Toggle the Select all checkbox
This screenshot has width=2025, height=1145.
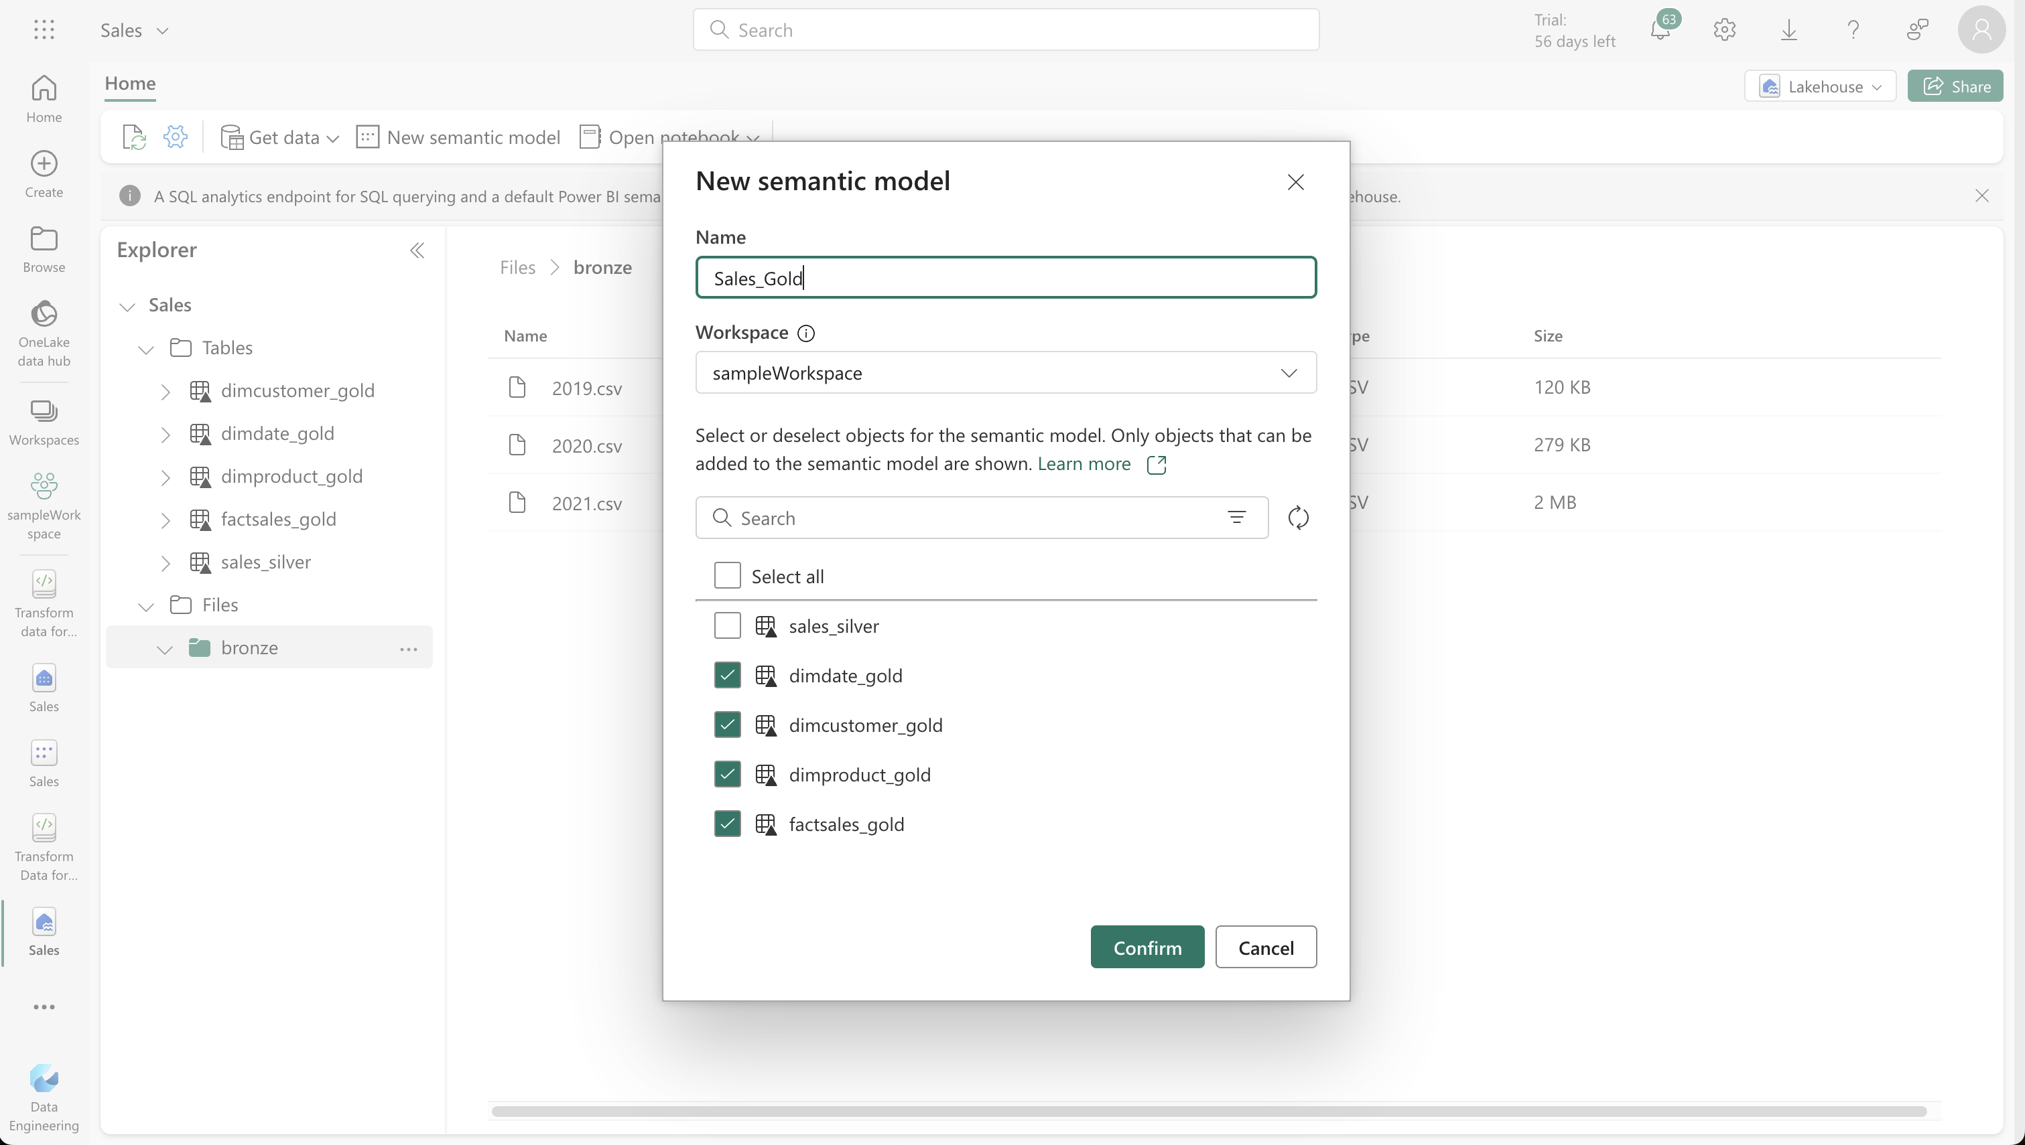[x=727, y=575]
